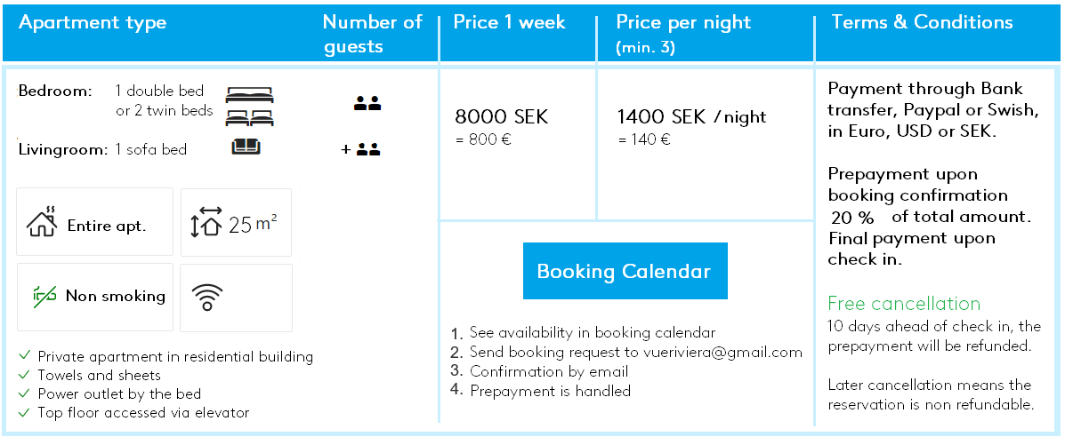The image size is (1065, 445).
Task: Click the 25 m² apartment size icon
Action: [206, 222]
